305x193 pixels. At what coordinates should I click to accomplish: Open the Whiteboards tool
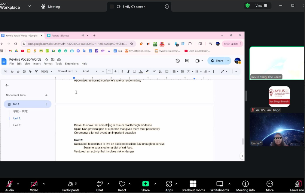[220, 186]
